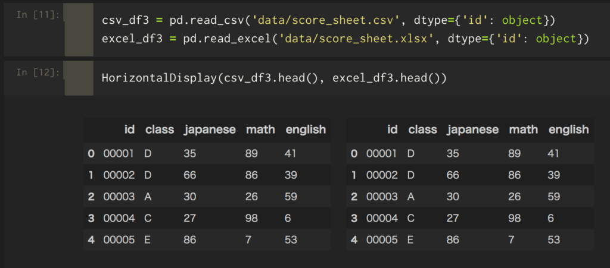Click row index 0 of the left table

tap(91, 153)
